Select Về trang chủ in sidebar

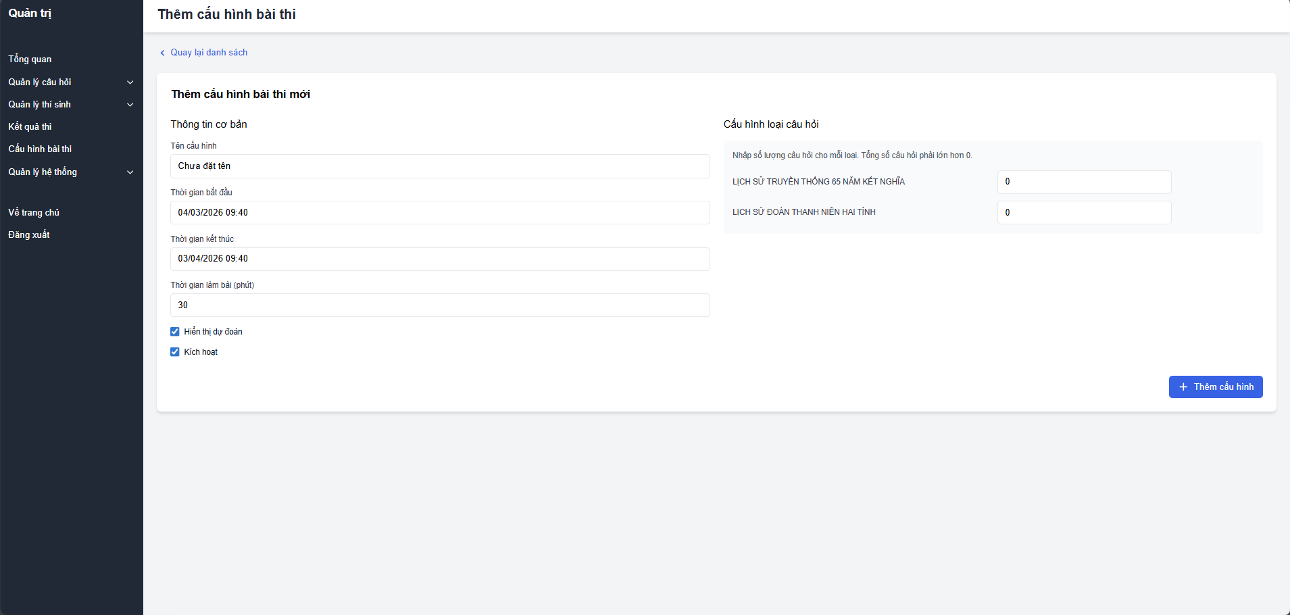(x=34, y=213)
